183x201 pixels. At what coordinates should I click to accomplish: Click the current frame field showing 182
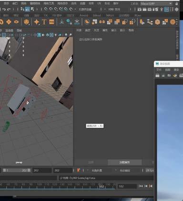[x=127, y=186]
